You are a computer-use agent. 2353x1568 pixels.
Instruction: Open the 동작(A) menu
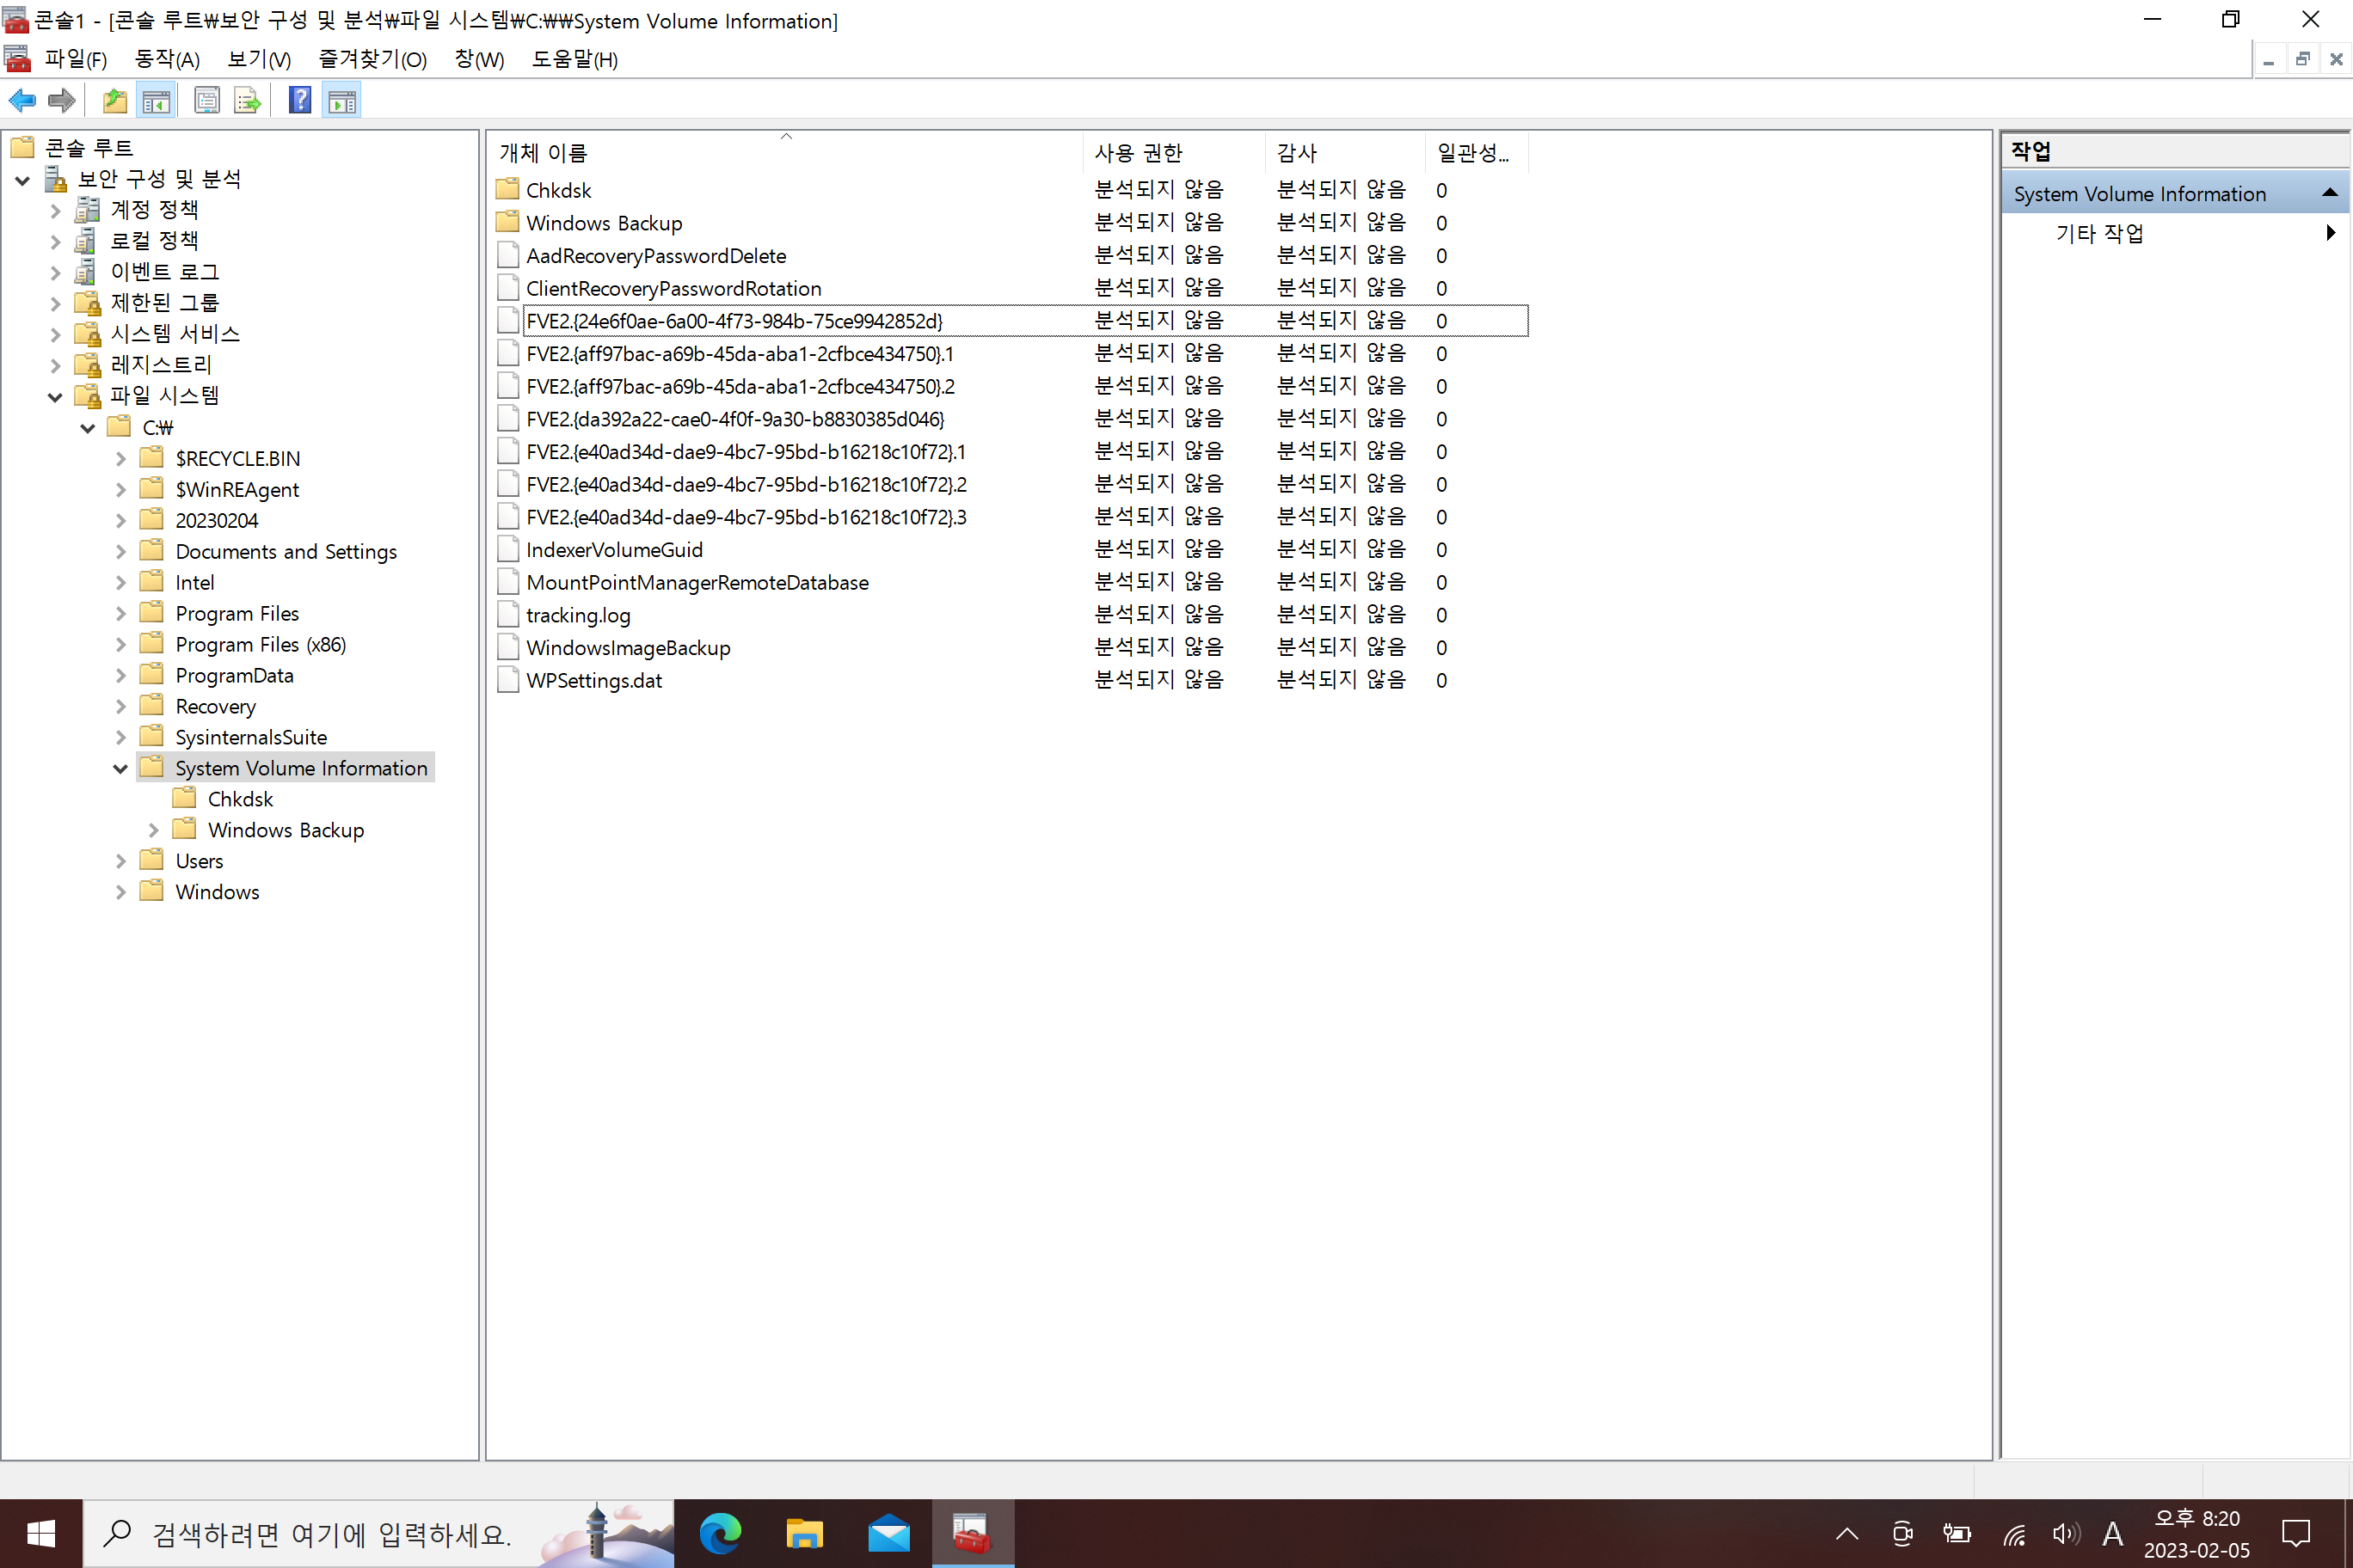coord(166,59)
